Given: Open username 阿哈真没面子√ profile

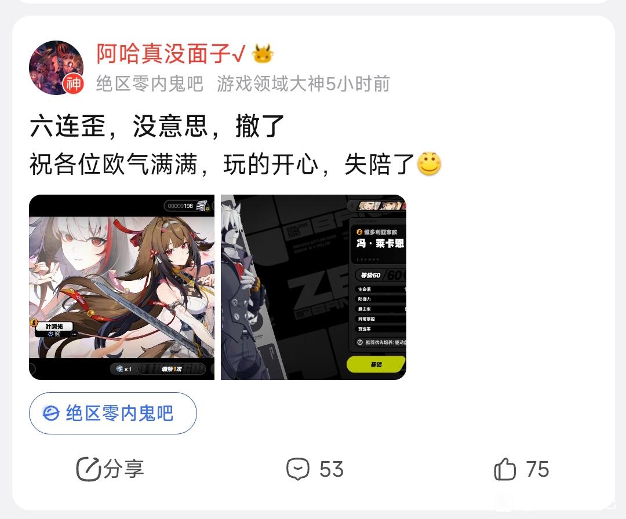Looking at the screenshot, I should tap(171, 53).
